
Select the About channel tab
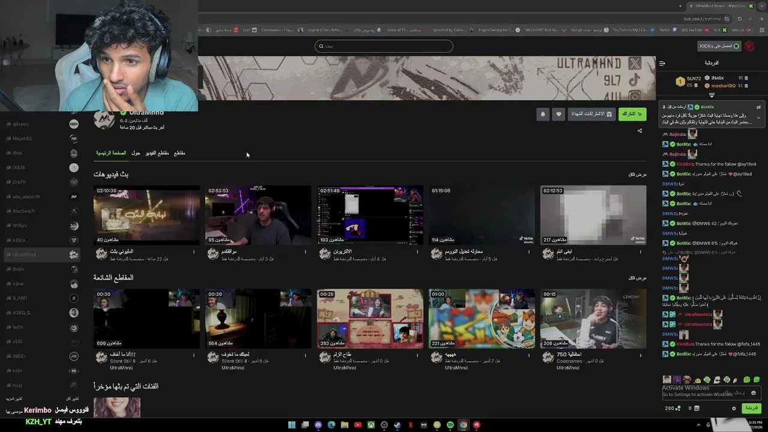[x=136, y=153]
